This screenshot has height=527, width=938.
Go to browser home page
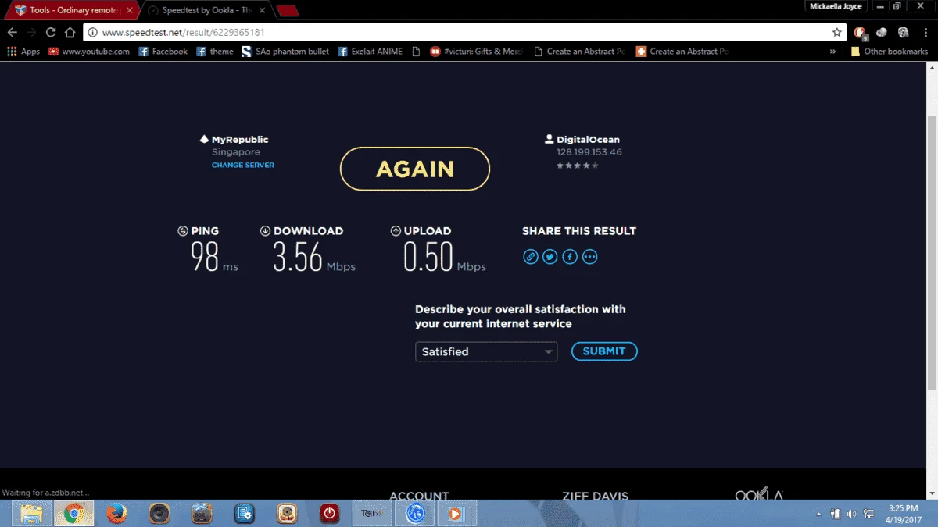[70, 32]
